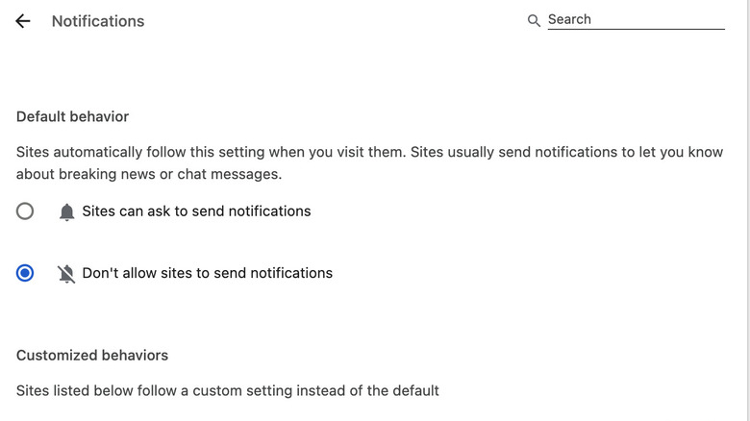This screenshot has width=750, height=421.
Task: Click the "Customized behaviors" heading
Action: click(x=92, y=355)
